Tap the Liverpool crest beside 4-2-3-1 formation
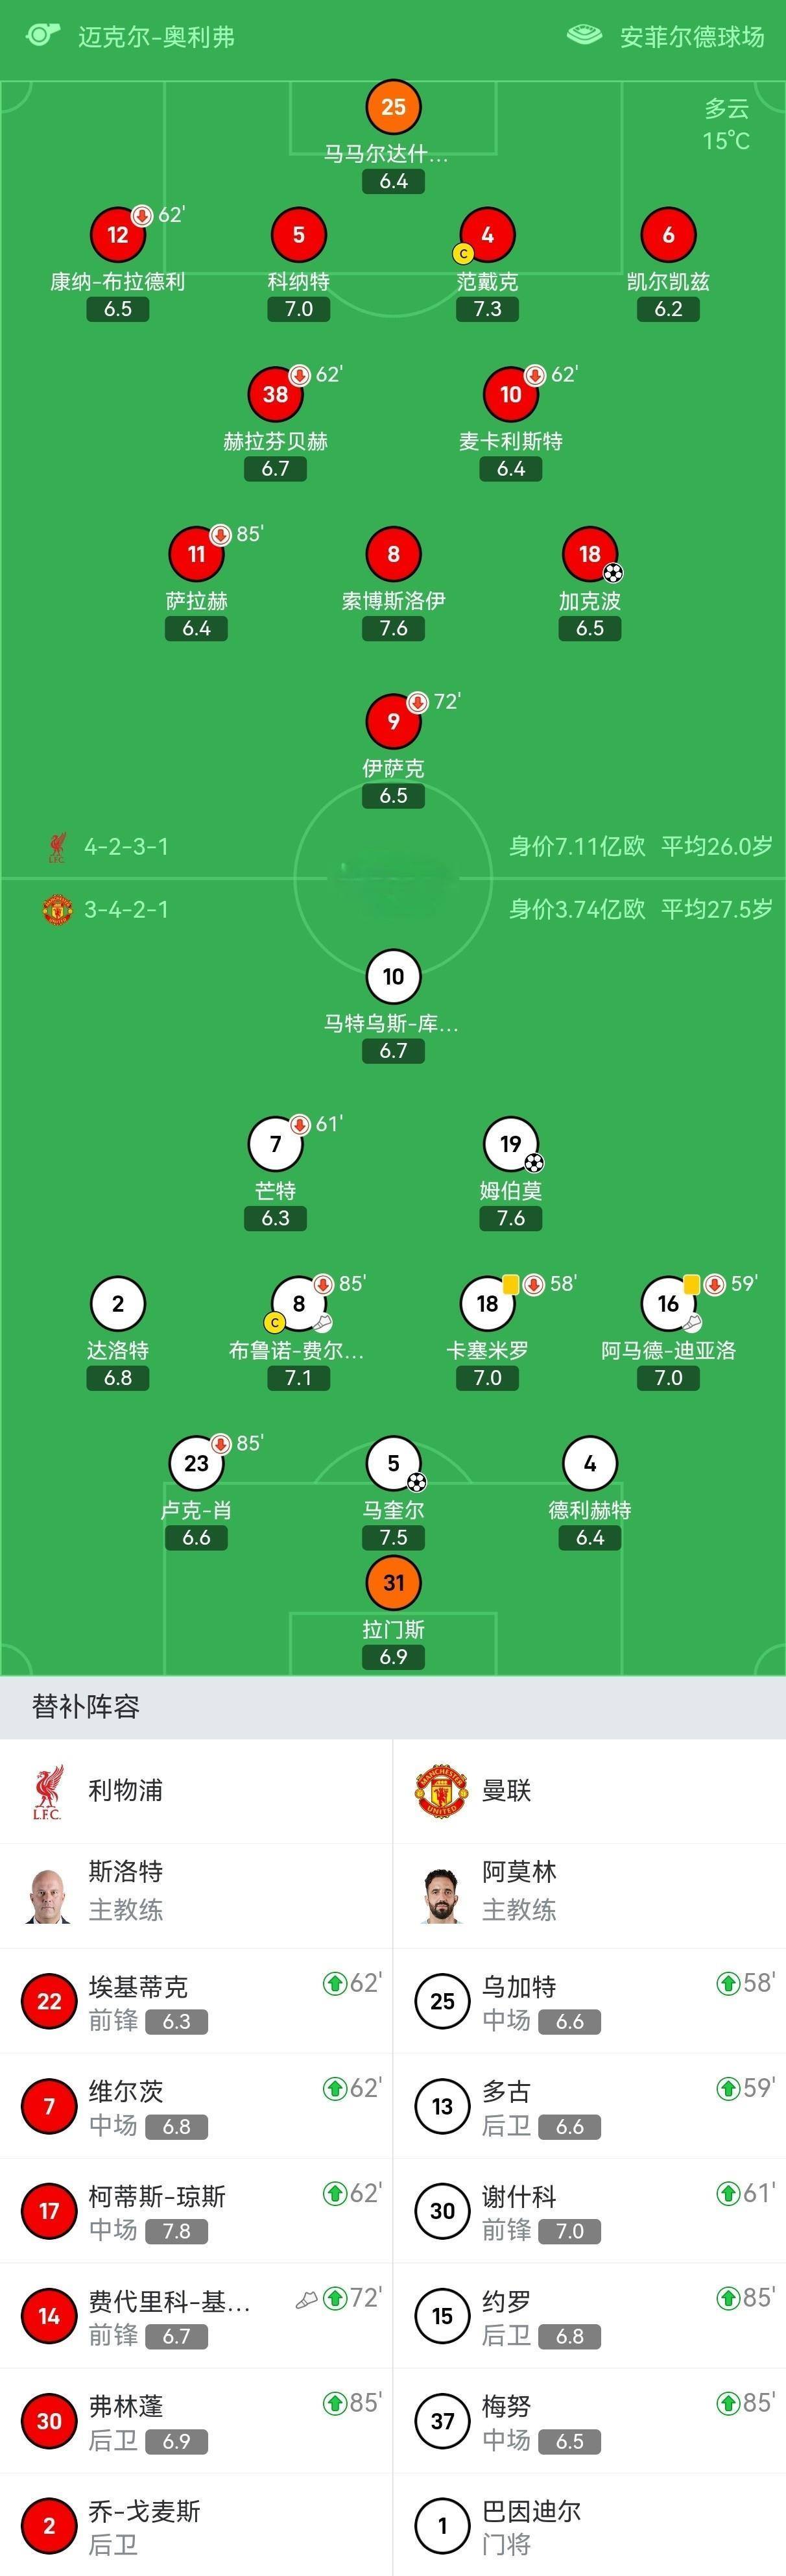786x2576 pixels. [x=57, y=847]
